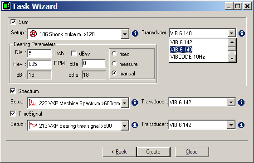Click the 223 VXP Machine Spectrum combo
254x163 pixels.
78,103
